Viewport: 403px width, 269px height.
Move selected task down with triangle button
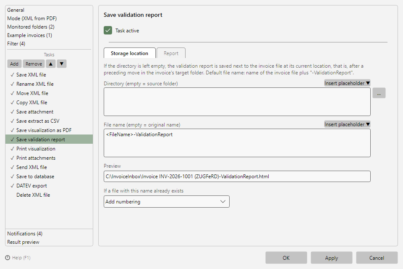(62, 64)
